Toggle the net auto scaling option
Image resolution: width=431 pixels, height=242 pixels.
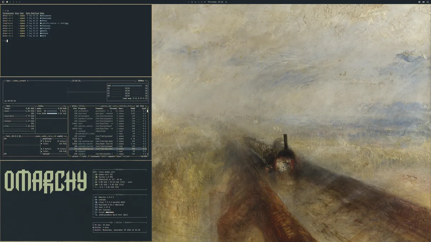click(x=44, y=136)
